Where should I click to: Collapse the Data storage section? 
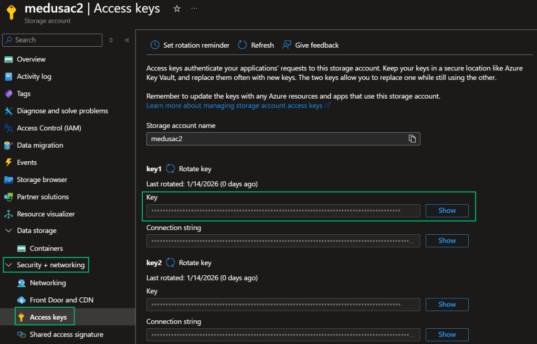coord(8,231)
